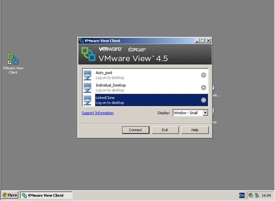
Task: Open the VMware View Client desktop shortcut
Action: 13,64
